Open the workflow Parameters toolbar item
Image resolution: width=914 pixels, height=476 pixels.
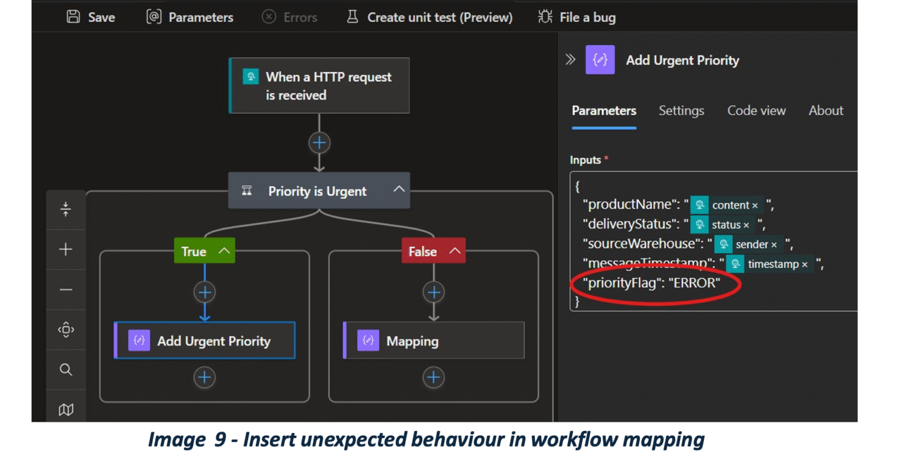click(190, 17)
